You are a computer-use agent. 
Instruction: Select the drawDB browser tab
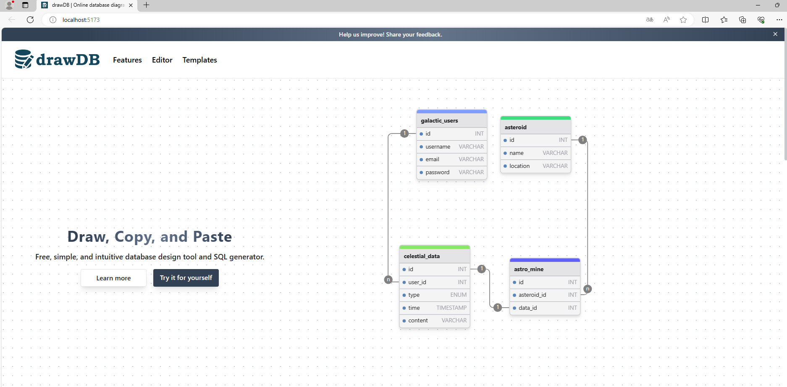[87, 5]
